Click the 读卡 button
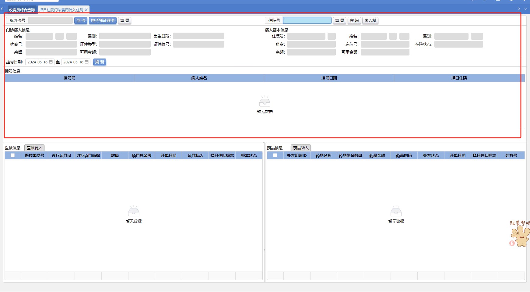Screen dimensions: 530x292 [81, 20]
